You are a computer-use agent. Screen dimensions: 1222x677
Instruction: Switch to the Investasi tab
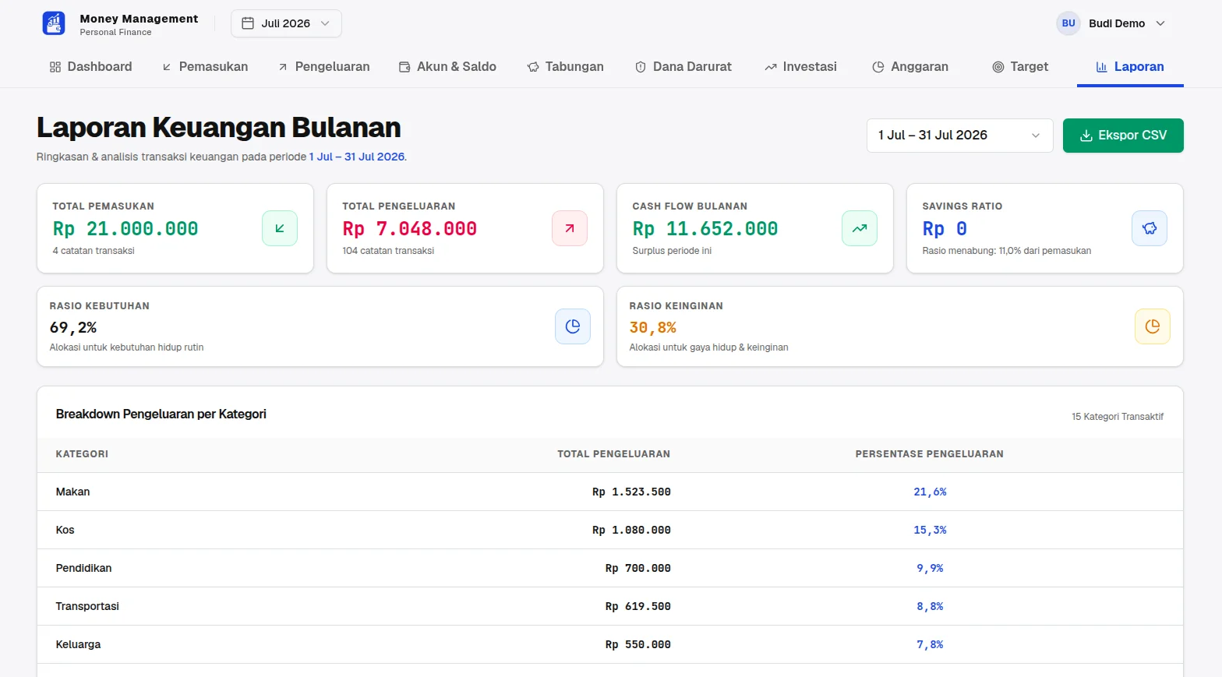(x=800, y=67)
